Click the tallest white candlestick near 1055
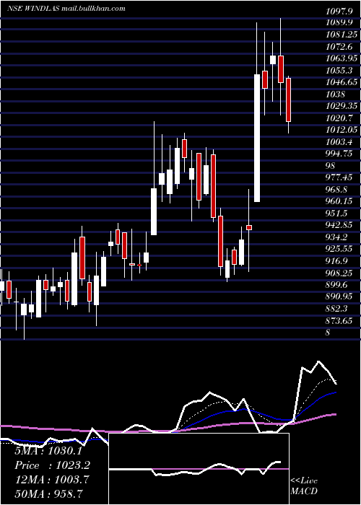This screenshot has height=505, width=361. coord(257,139)
